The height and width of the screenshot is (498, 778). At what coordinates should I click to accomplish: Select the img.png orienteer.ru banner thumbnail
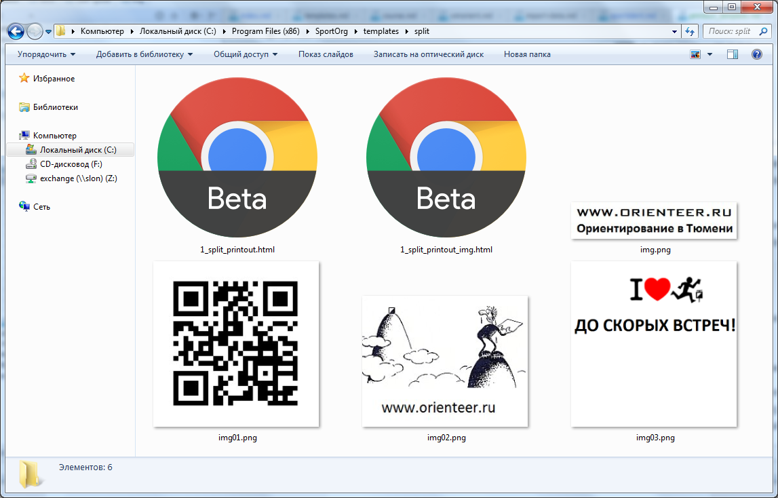tap(654, 220)
